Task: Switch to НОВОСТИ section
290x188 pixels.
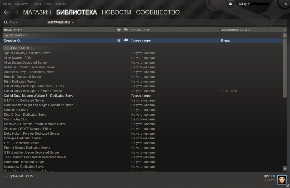Action: point(116,12)
